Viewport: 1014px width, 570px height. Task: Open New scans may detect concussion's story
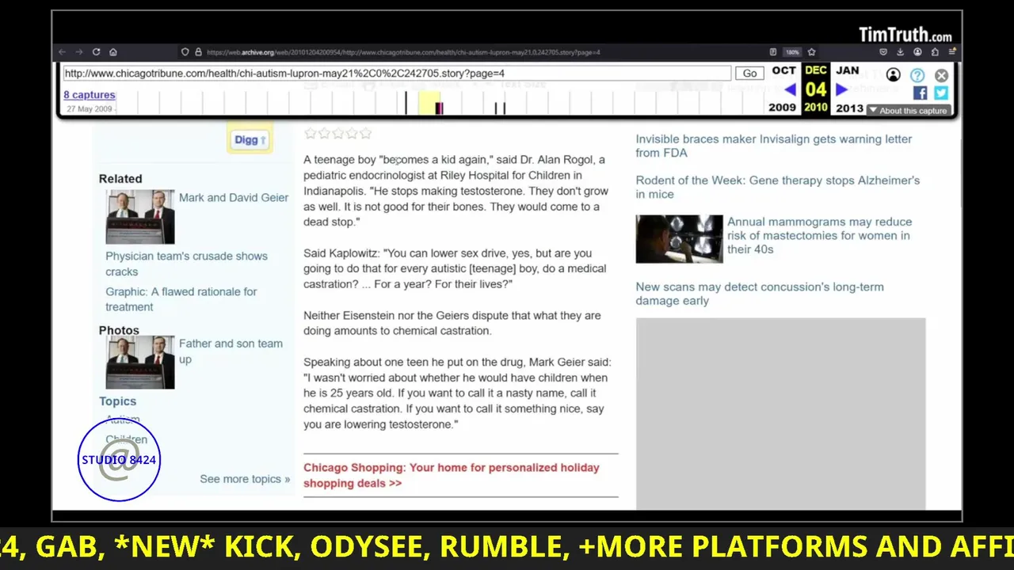pyautogui.click(x=760, y=294)
